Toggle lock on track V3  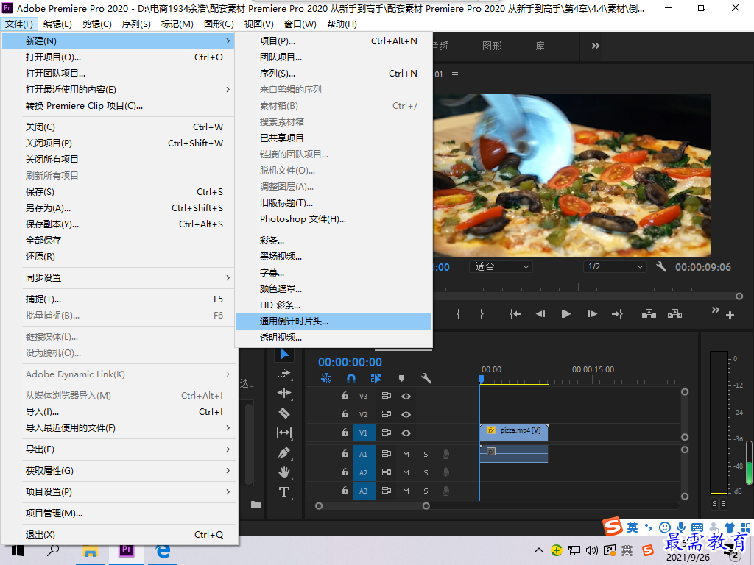345,395
